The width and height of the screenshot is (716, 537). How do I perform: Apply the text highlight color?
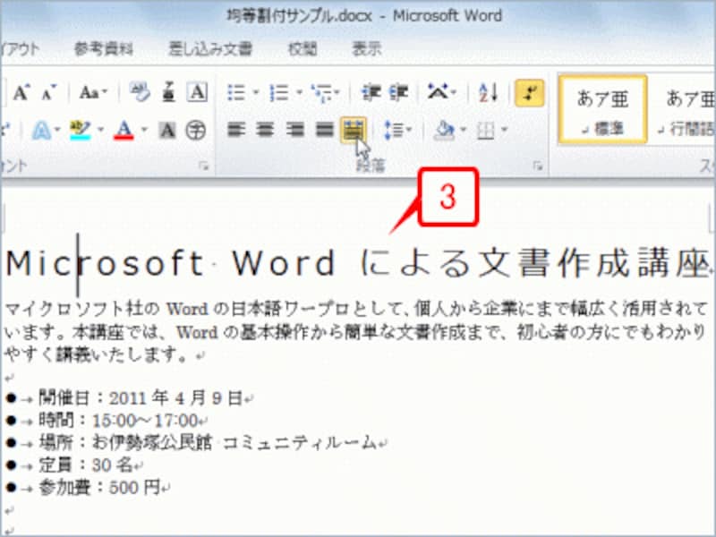tap(81, 131)
